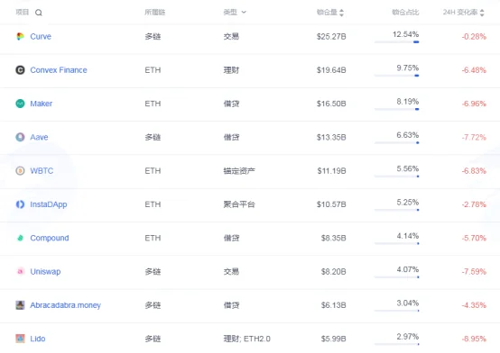Click the 项目 column header
Screen dimensions: 500x353
(x=23, y=13)
